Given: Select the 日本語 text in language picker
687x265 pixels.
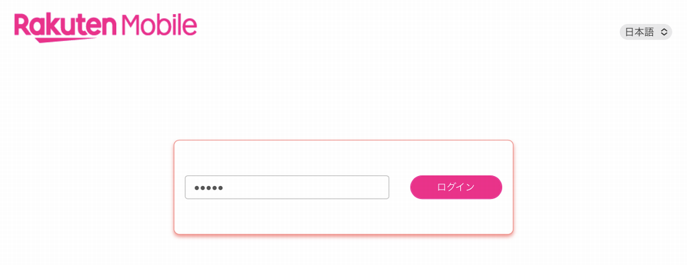Looking at the screenshot, I should pos(639,32).
